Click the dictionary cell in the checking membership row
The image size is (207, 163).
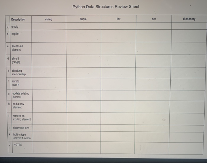(188, 73)
